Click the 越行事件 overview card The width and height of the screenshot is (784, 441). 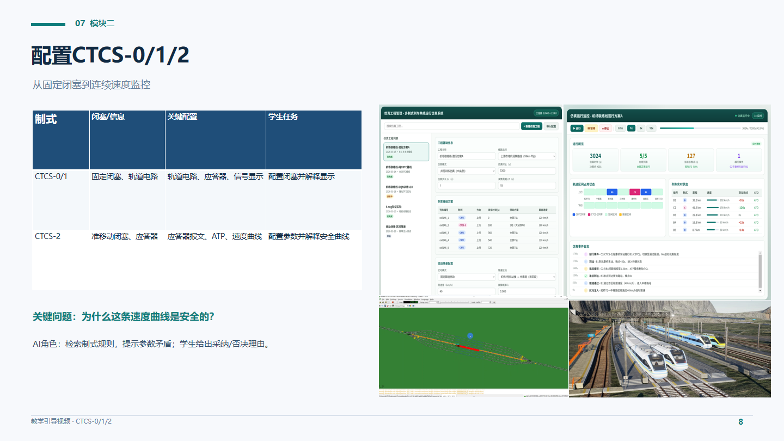[738, 160]
